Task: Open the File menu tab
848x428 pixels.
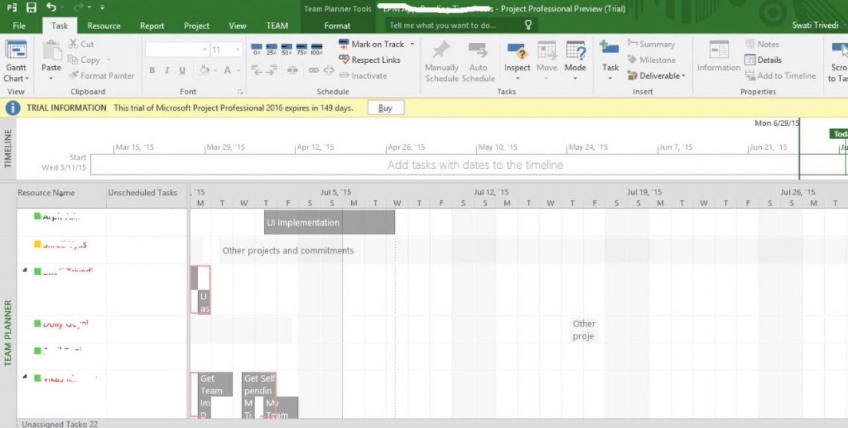Action: coord(19,26)
